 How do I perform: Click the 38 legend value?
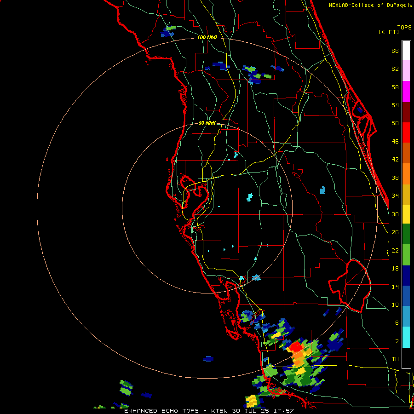coord(395,178)
